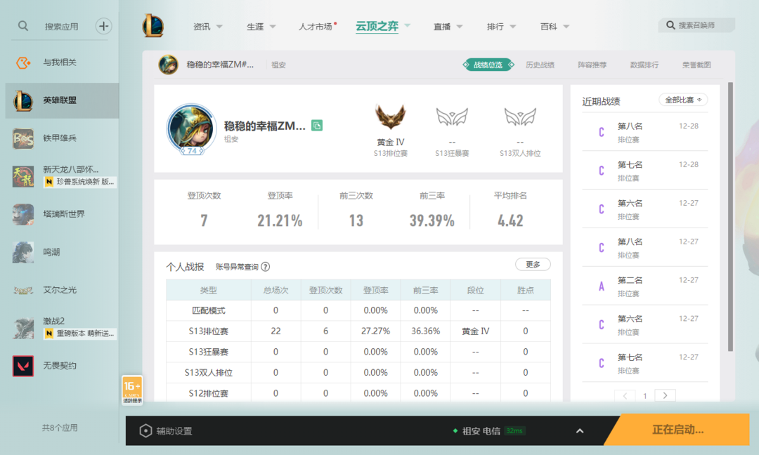
Task: Open 新天龙八部 game icon
Action: pyautogui.click(x=22, y=176)
